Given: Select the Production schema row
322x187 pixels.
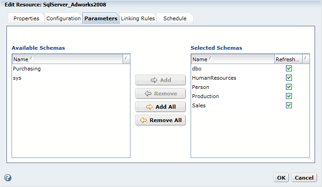Looking at the screenshot, I should [206, 96].
